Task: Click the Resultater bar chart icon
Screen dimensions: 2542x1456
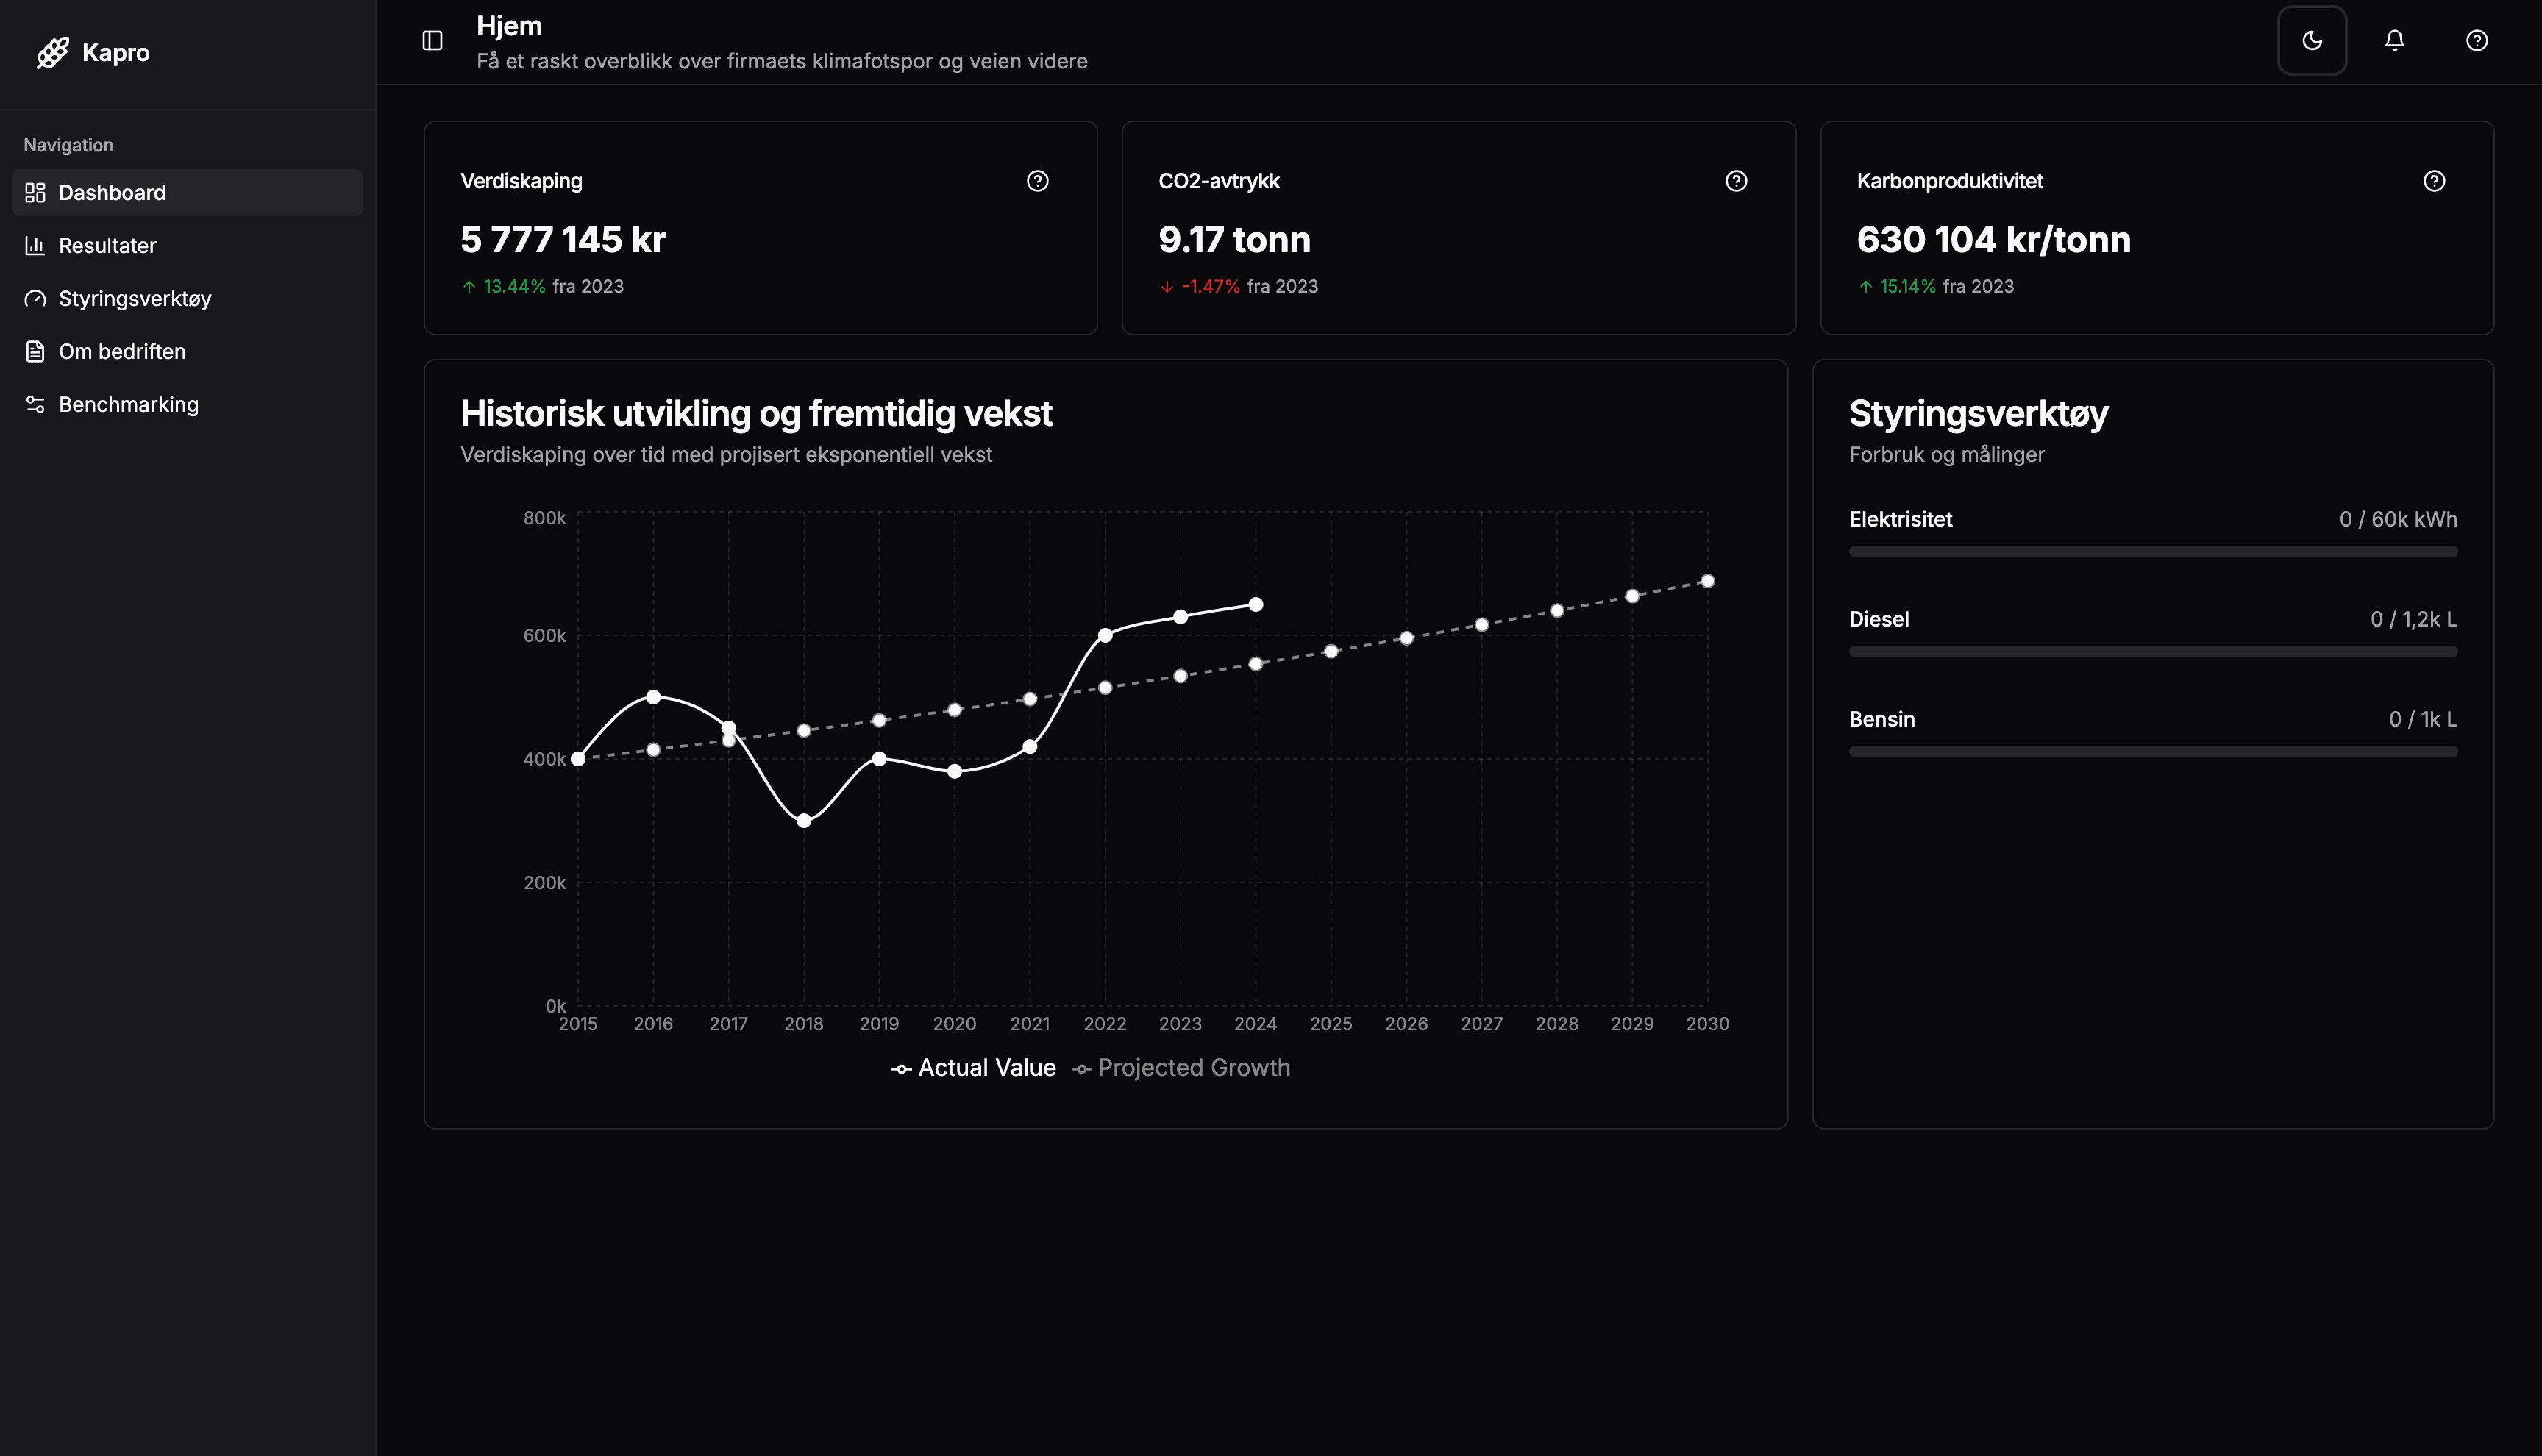Action: coord(35,246)
